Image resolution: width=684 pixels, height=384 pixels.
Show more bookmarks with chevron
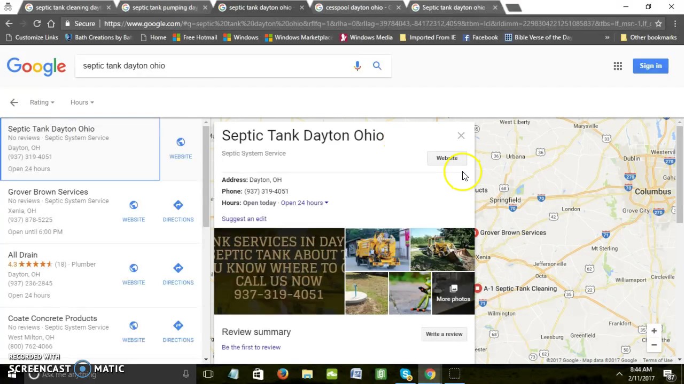[607, 37]
